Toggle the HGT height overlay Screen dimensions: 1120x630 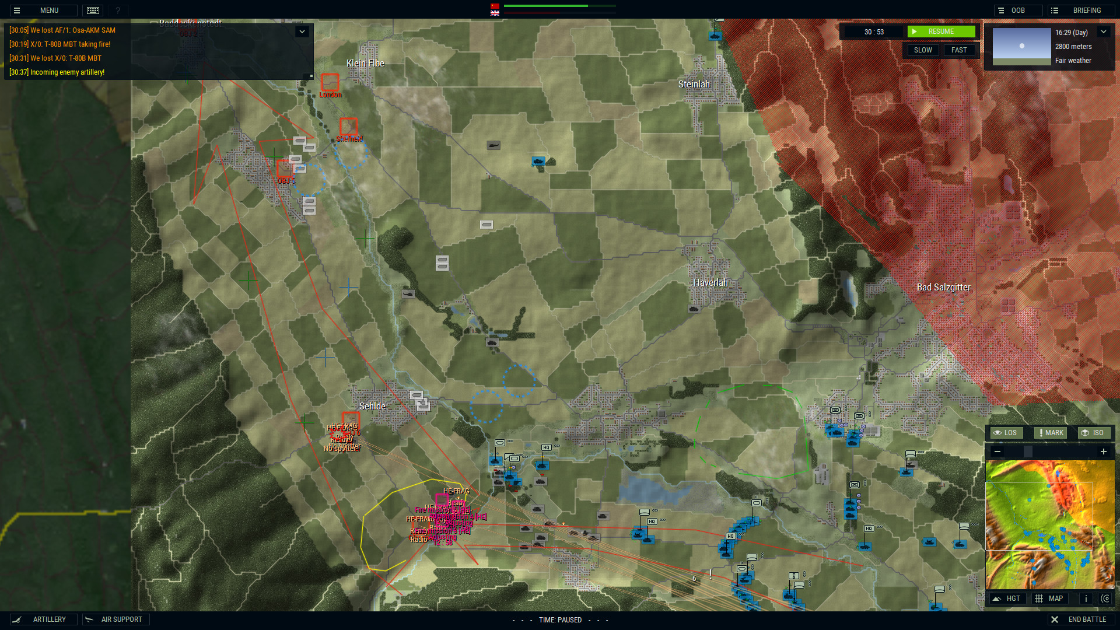[1007, 598]
